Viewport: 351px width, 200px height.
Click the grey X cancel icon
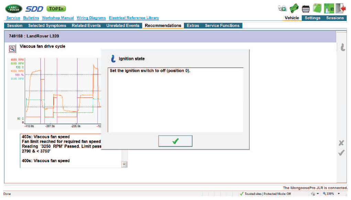pos(341,143)
